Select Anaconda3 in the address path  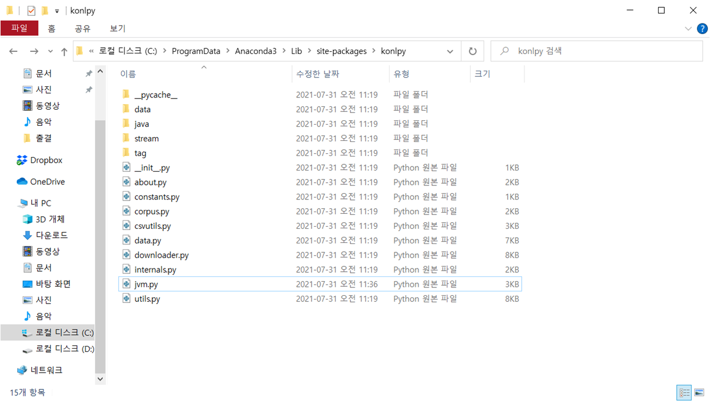coord(256,51)
